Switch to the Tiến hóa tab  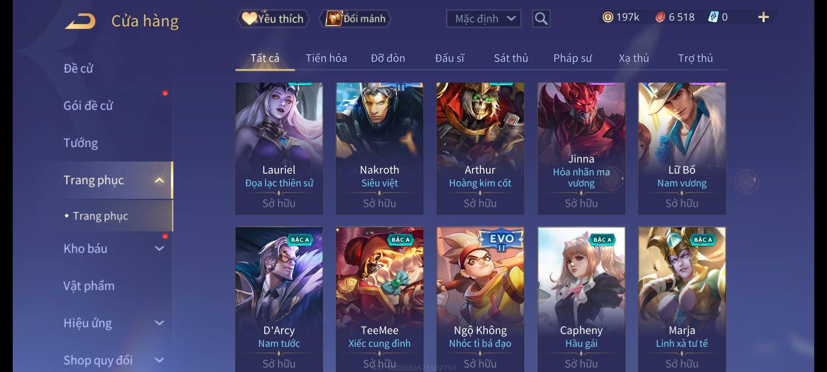pyautogui.click(x=326, y=58)
